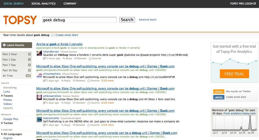This screenshot has height=140, width=259.
Task: Reply to silicontechnix's tweet
Action: pos(66,81)
